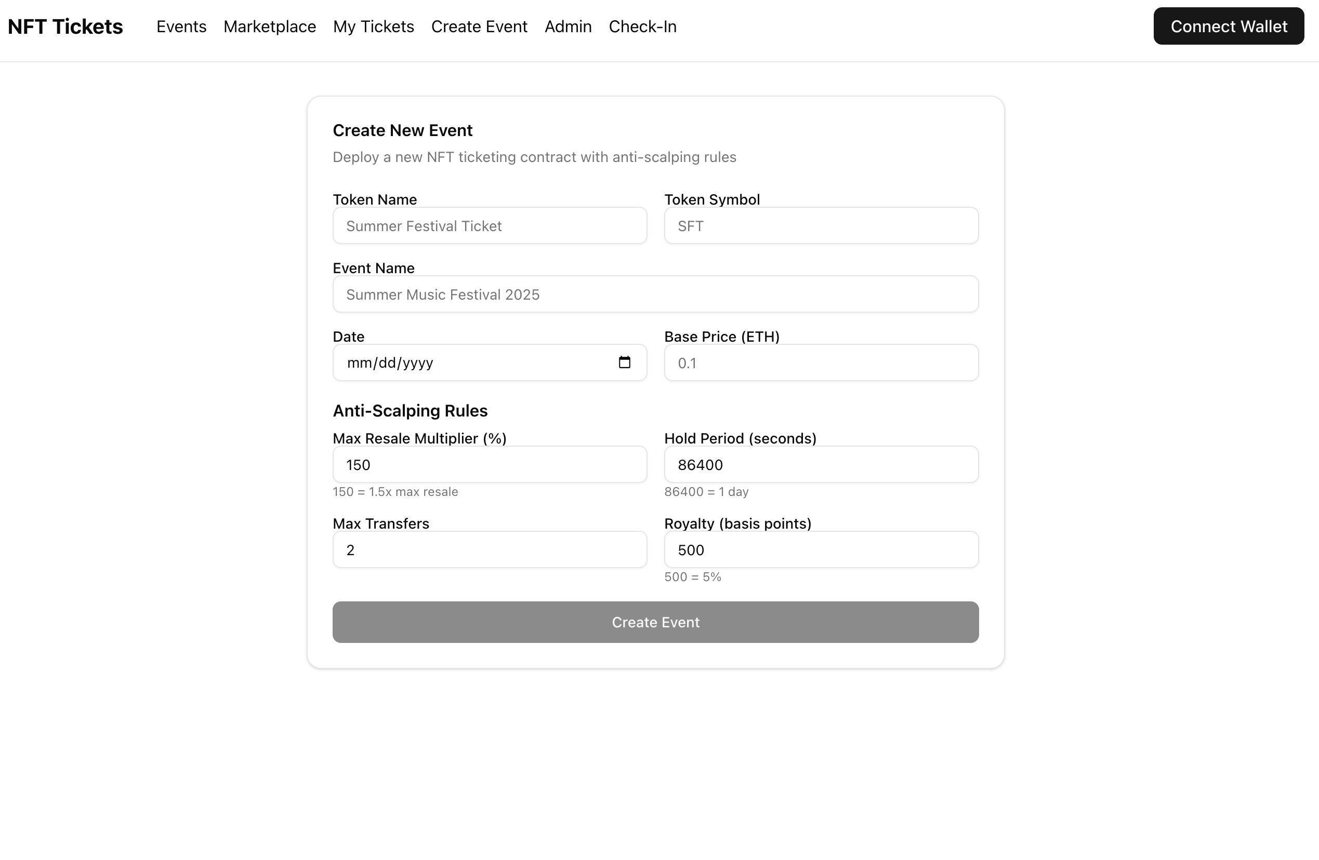Open My Tickets in navigation
1319x860 pixels.
click(373, 26)
